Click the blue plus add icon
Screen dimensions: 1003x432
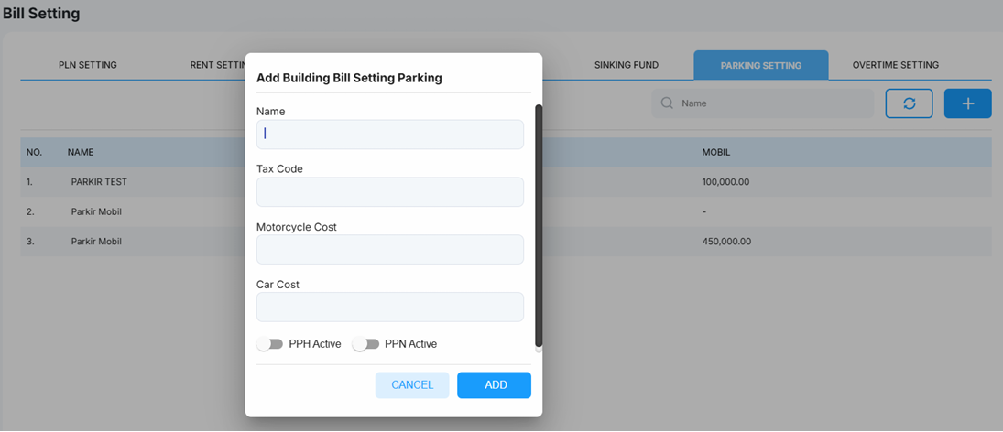click(x=968, y=103)
